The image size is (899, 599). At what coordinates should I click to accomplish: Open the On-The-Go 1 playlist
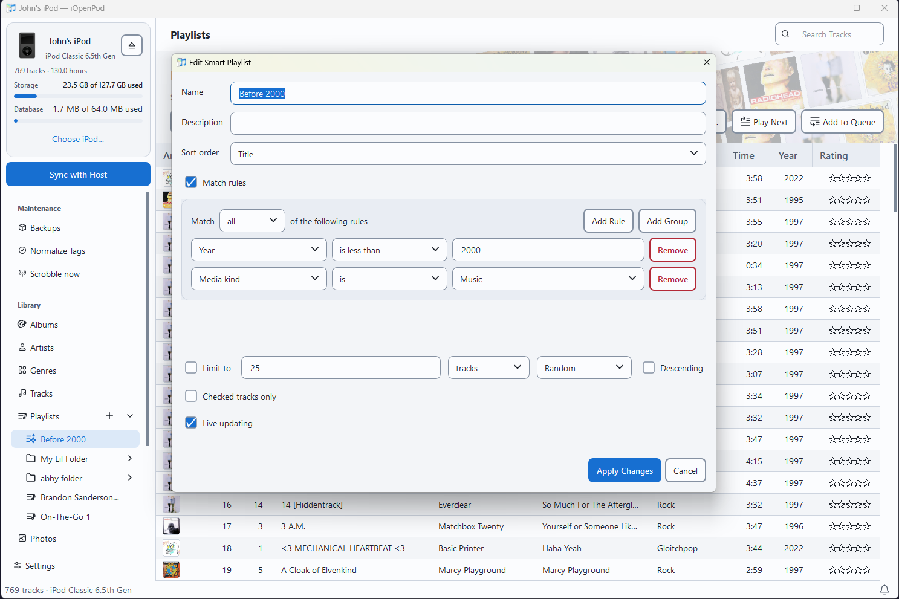pyautogui.click(x=75, y=517)
